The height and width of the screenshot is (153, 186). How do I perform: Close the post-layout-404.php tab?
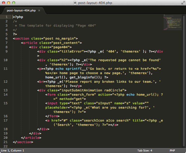(39, 11)
